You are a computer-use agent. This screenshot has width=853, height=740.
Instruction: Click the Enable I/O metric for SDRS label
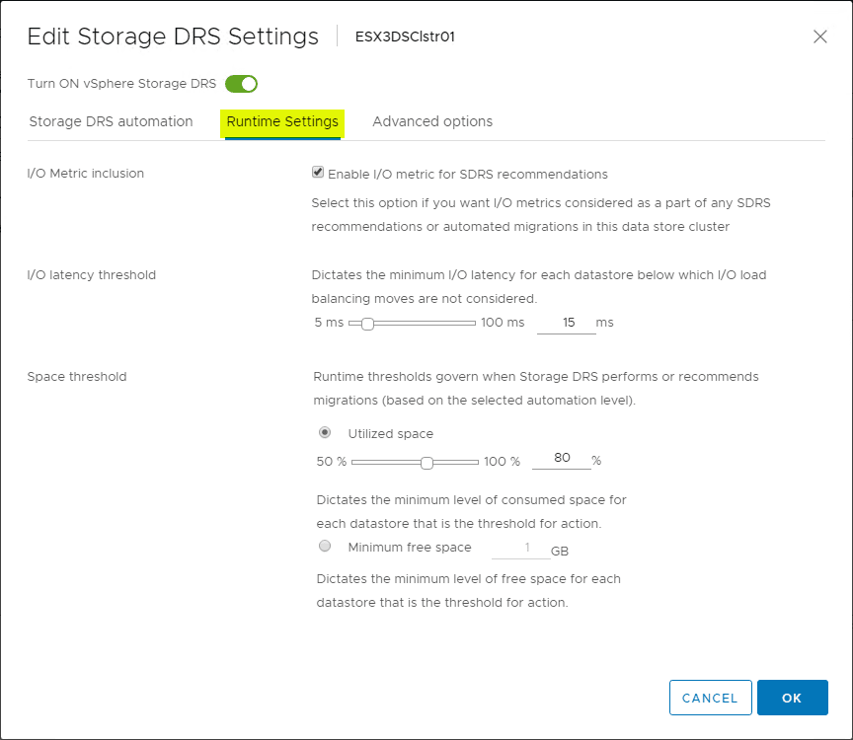467,175
